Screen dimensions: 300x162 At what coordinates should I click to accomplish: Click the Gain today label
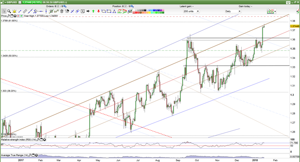[x=245, y=6]
